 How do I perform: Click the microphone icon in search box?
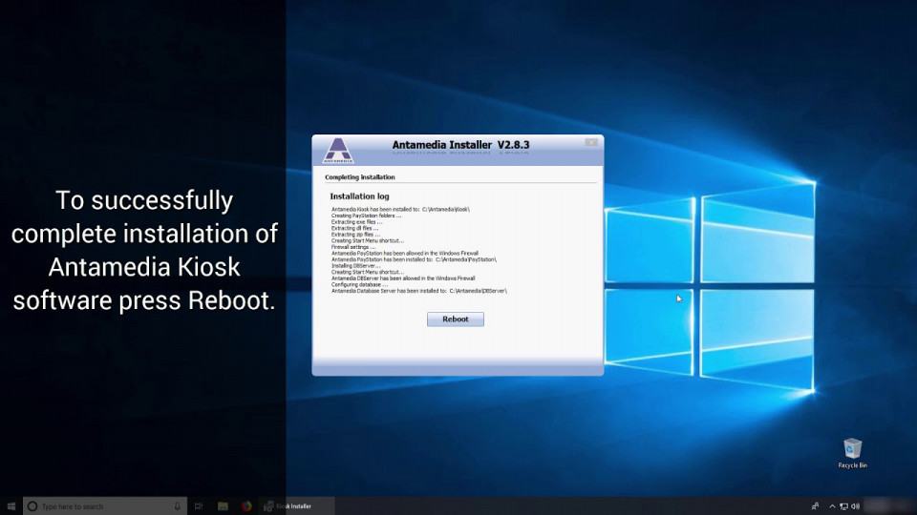click(x=178, y=506)
